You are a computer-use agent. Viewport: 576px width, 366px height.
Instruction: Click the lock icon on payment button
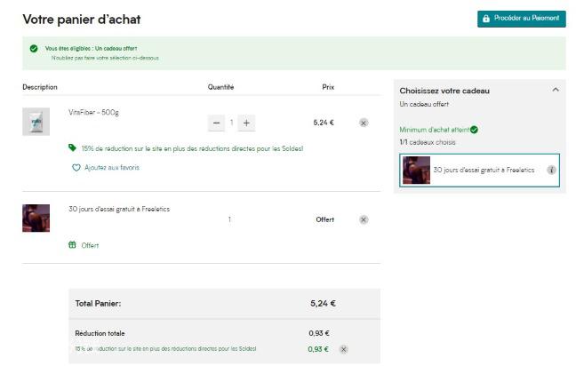(486, 19)
